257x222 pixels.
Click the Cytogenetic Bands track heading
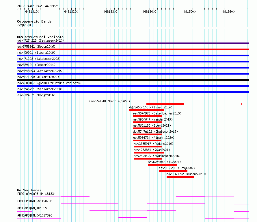(x=34, y=21)
